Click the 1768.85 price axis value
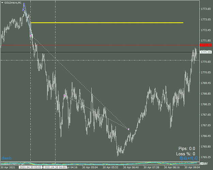The height and width of the screenshot is (170, 213). 206,93
